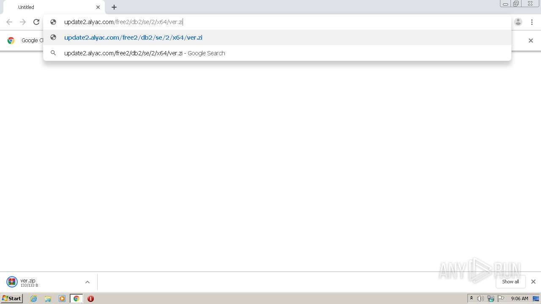The height and width of the screenshot is (304, 541).
Task: Click the address bar URL field
Action: click(277, 22)
